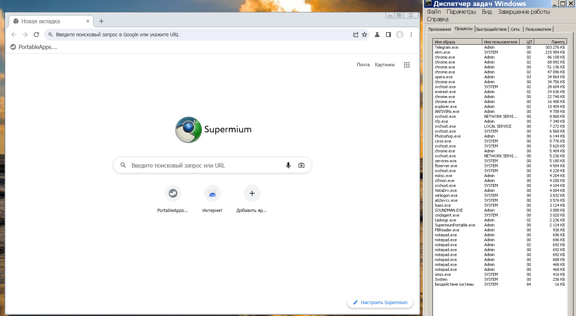Select Telegram.exe process row
This screenshot has height=316, width=576.
click(500, 47)
